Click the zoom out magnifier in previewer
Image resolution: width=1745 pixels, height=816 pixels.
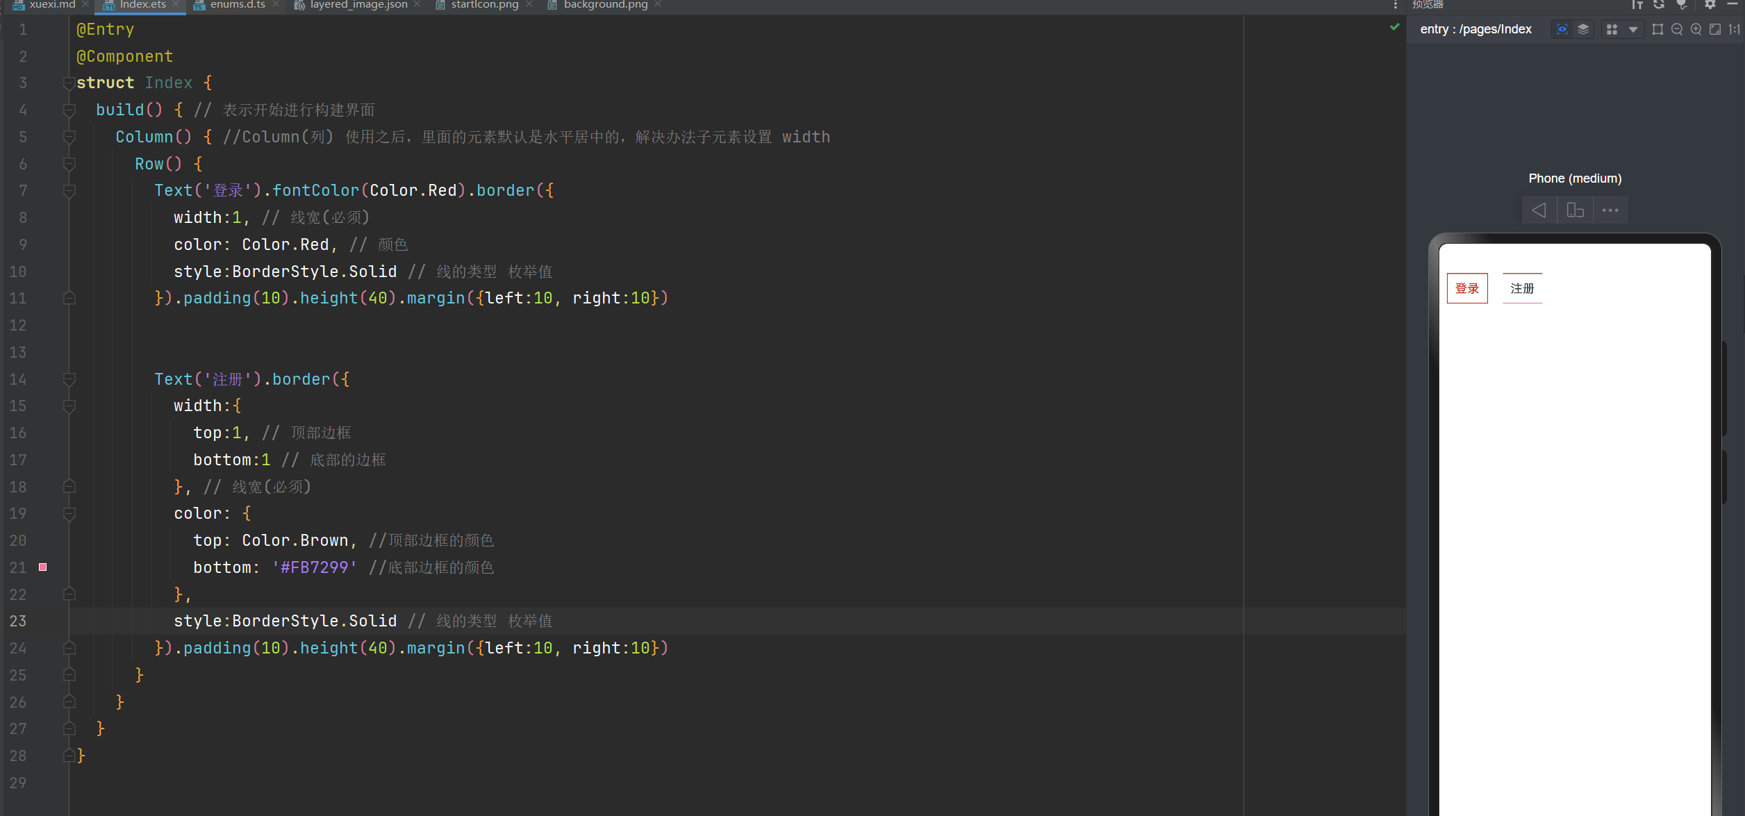(x=1677, y=29)
